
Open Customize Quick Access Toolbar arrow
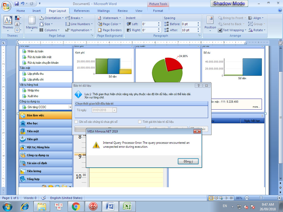pyautogui.click(x=40, y=3)
